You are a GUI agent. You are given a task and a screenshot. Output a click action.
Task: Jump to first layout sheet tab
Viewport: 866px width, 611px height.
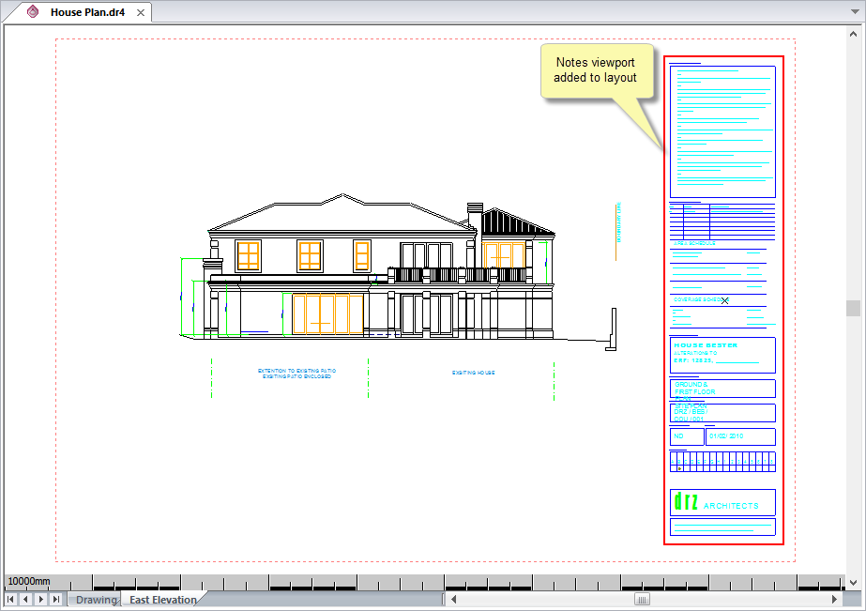[11, 599]
